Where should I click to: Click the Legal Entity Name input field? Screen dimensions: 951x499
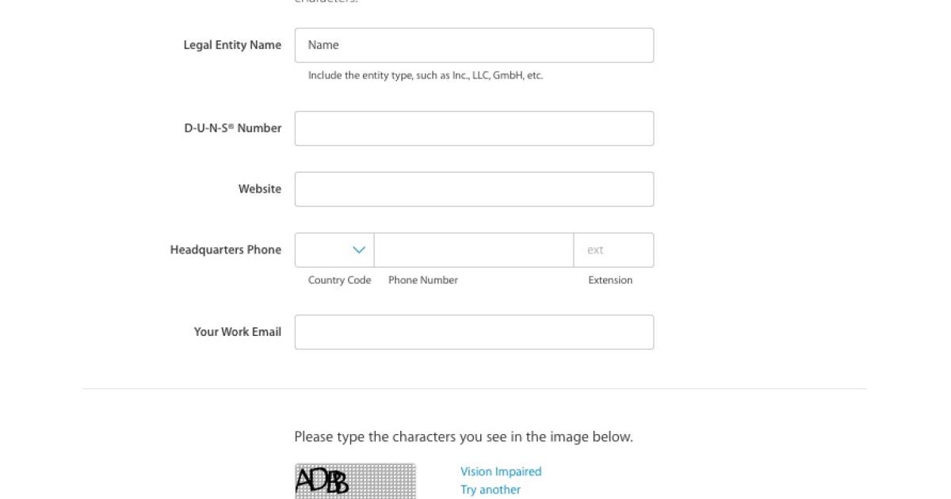474,45
